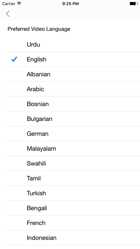Tap the back arrow icon
This screenshot has height=249, width=140.
[8, 14]
